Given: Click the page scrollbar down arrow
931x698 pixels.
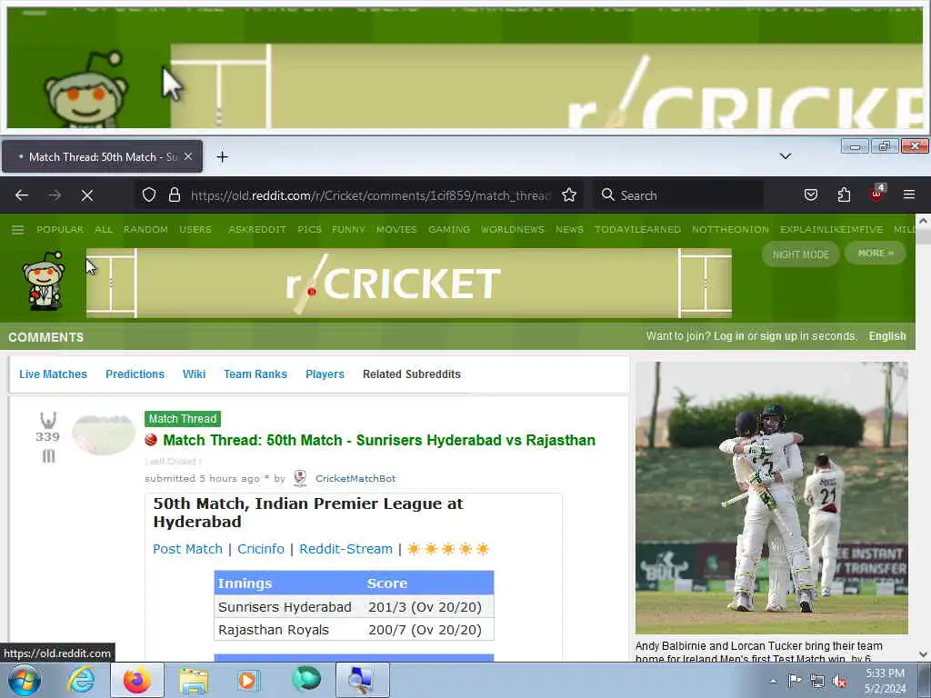Looking at the screenshot, I should click(923, 654).
